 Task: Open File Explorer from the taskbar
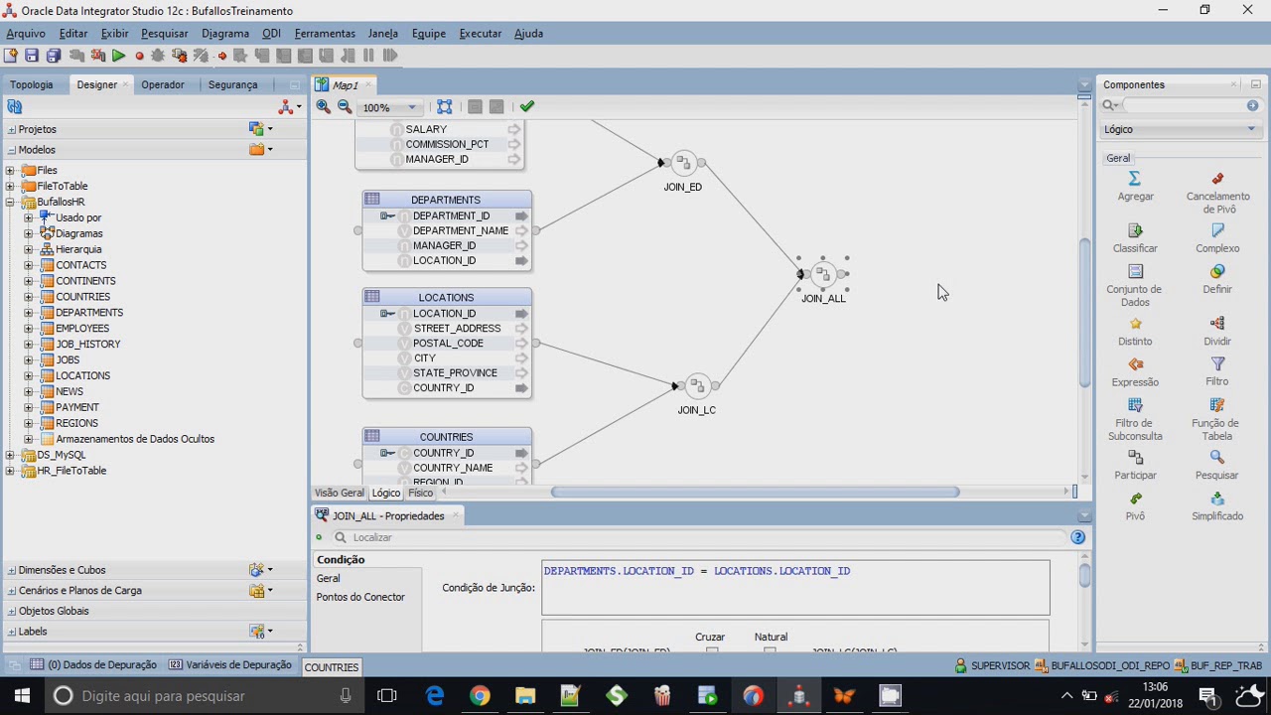525,696
